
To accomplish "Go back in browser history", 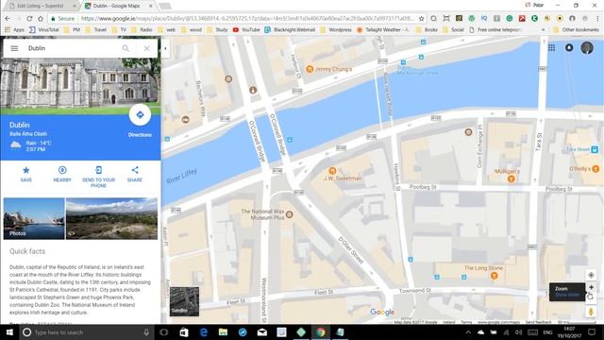I will (8, 18).
